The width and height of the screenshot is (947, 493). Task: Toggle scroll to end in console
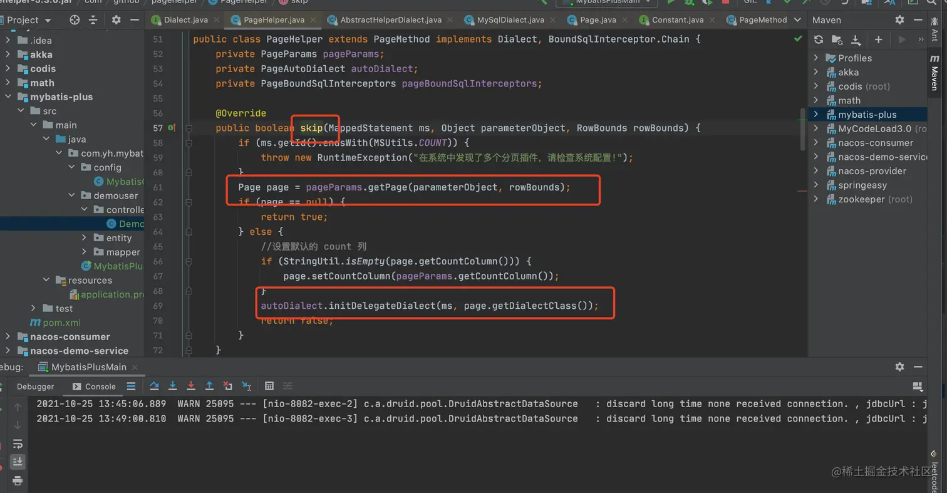18,462
